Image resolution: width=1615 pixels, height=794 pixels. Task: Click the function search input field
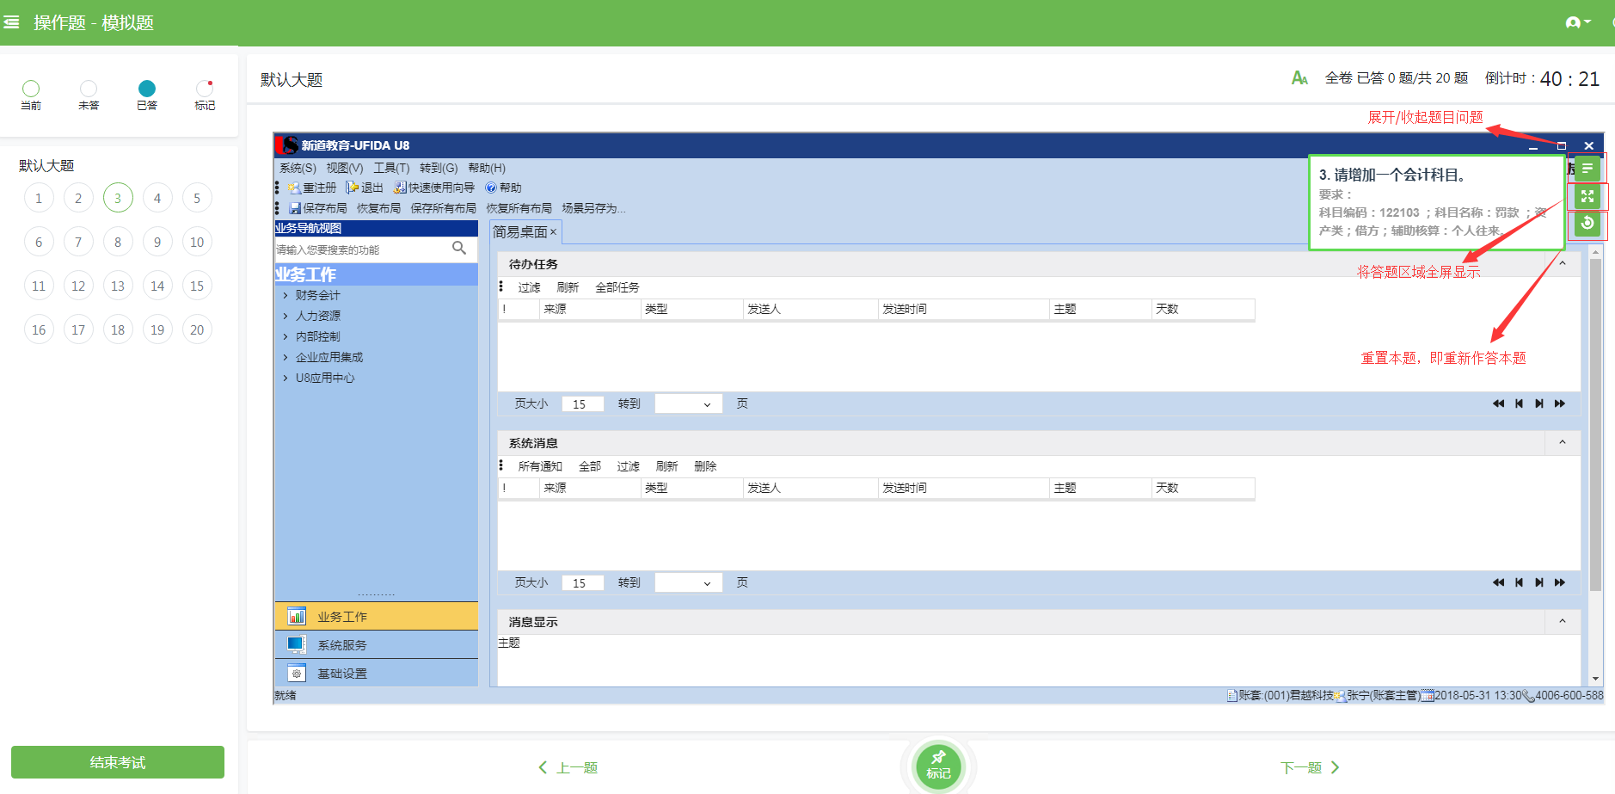point(362,249)
